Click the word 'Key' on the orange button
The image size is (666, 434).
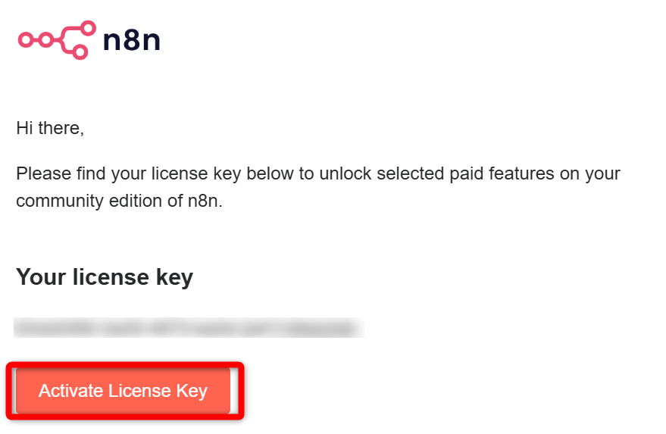pyautogui.click(x=192, y=391)
